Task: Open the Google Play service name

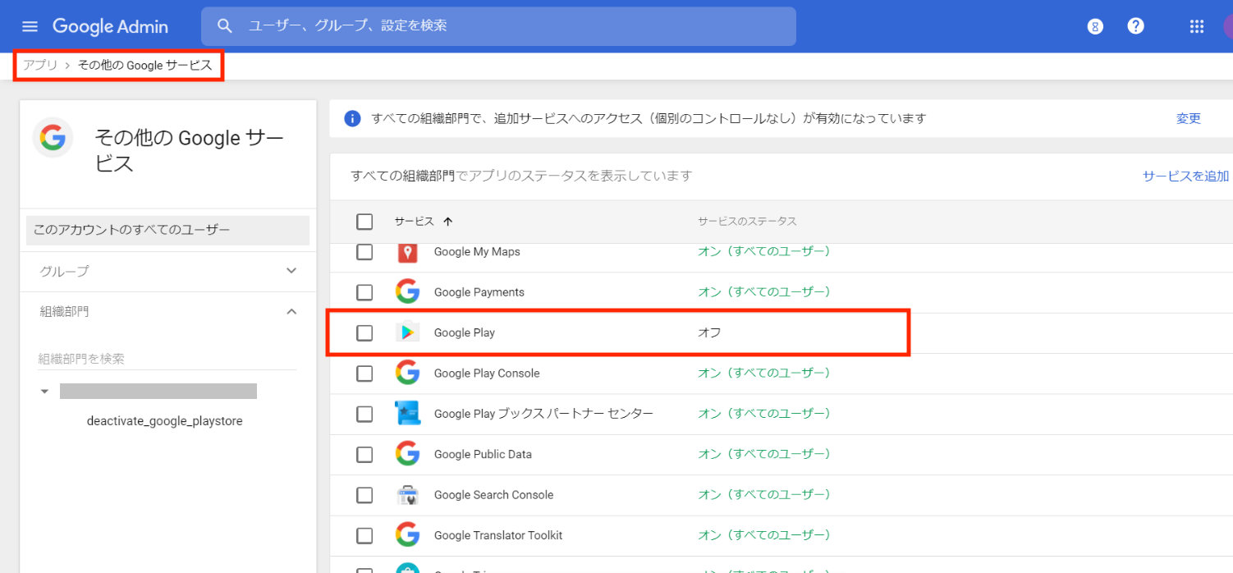Action: [x=465, y=332]
